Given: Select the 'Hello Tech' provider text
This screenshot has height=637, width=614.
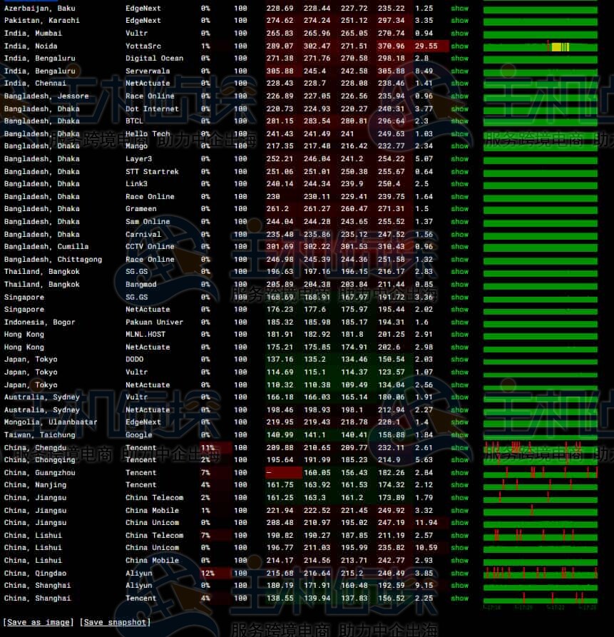Looking at the screenshot, I should 148,133.
